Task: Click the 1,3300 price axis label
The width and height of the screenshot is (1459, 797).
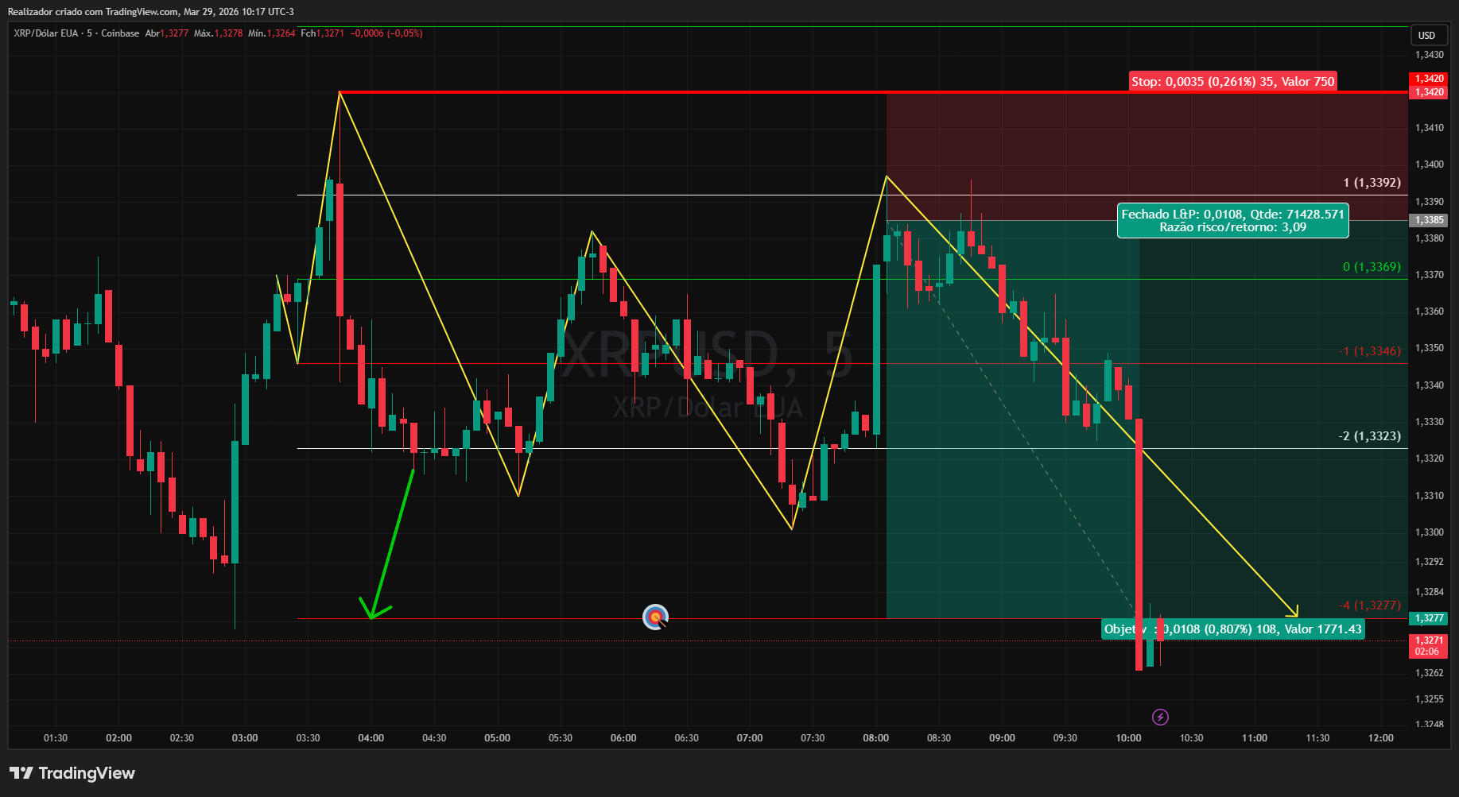Action: pos(1429,532)
